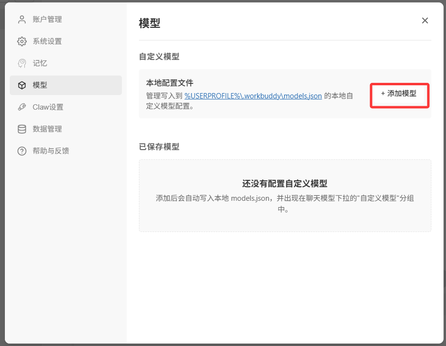Click the account management person icon

(x=22, y=19)
